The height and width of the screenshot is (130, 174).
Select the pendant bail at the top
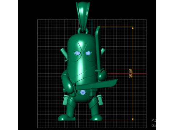tap(83, 16)
